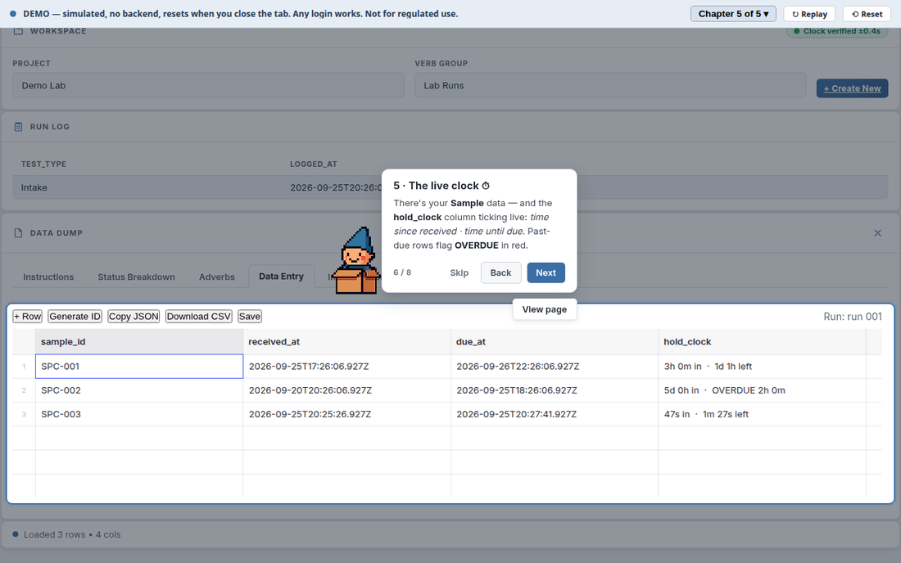Click the stopwatch icon in tour title

(486, 186)
